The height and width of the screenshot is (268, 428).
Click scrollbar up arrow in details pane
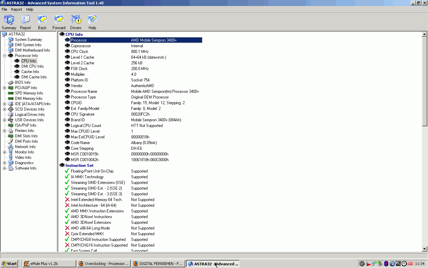(x=425, y=34)
